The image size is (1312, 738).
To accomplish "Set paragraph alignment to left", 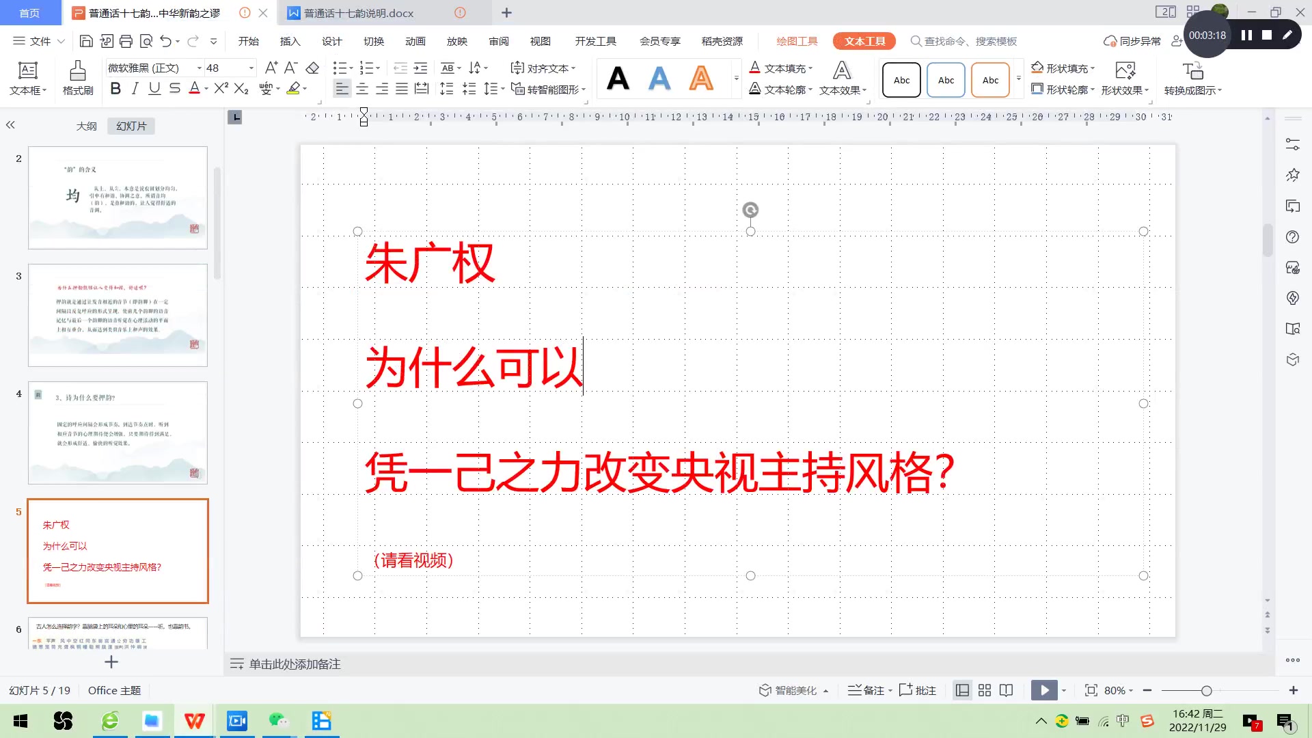I will pyautogui.click(x=342, y=89).
